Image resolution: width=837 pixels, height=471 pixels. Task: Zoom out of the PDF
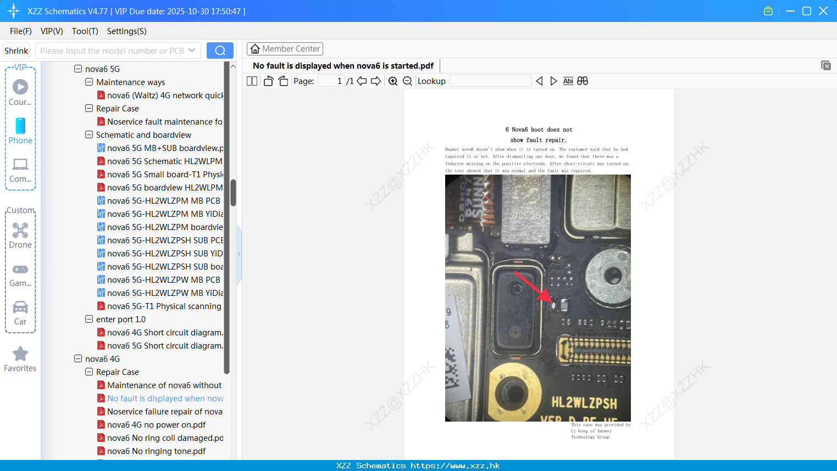(407, 81)
